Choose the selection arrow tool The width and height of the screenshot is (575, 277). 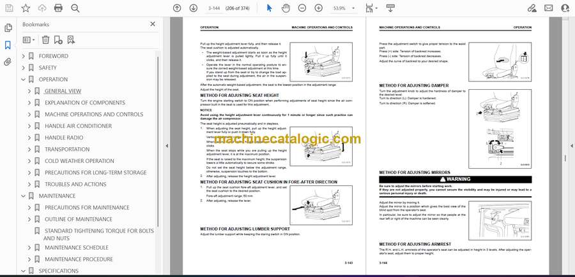point(270,8)
